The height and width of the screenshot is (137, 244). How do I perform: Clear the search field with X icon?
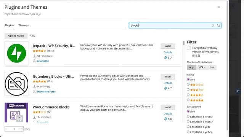click(x=213, y=25)
